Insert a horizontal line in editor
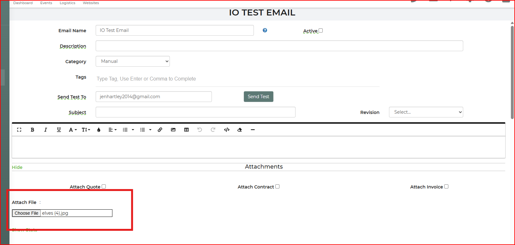The height and width of the screenshot is (245, 515). [253, 130]
